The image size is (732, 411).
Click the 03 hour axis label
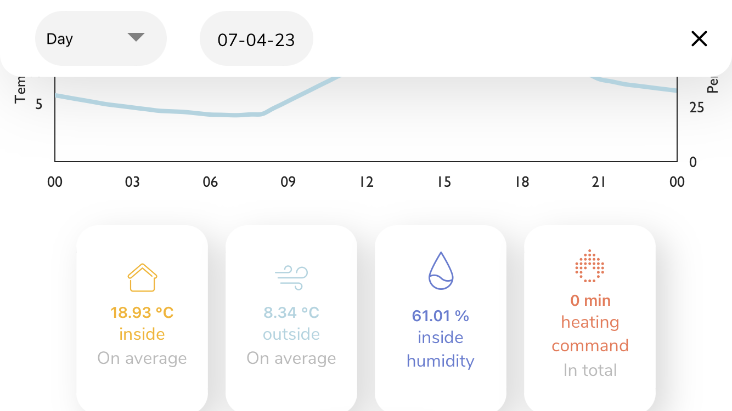pyautogui.click(x=133, y=182)
